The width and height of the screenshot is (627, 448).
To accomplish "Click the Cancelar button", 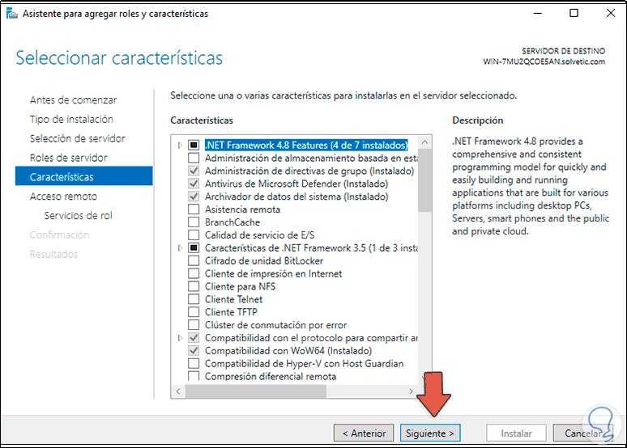I will (x=583, y=433).
